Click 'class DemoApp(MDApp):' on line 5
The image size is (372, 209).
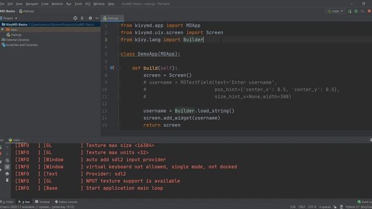[151, 54]
